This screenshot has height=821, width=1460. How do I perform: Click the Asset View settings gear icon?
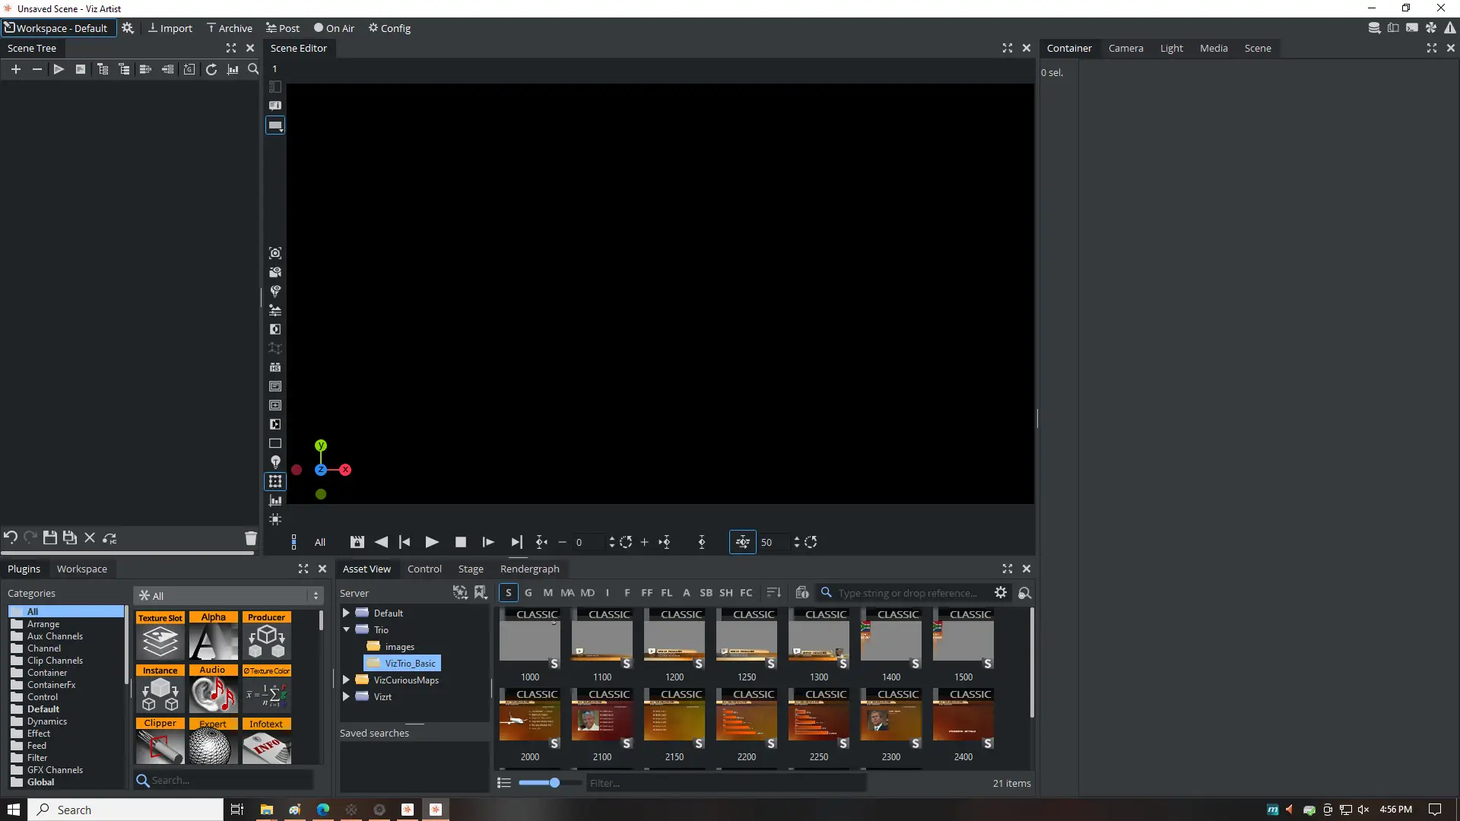[1001, 592]
